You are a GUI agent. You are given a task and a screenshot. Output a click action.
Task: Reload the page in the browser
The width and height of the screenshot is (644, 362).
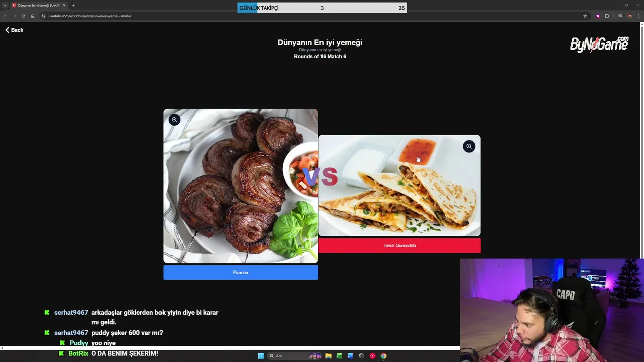pos(23,16)
